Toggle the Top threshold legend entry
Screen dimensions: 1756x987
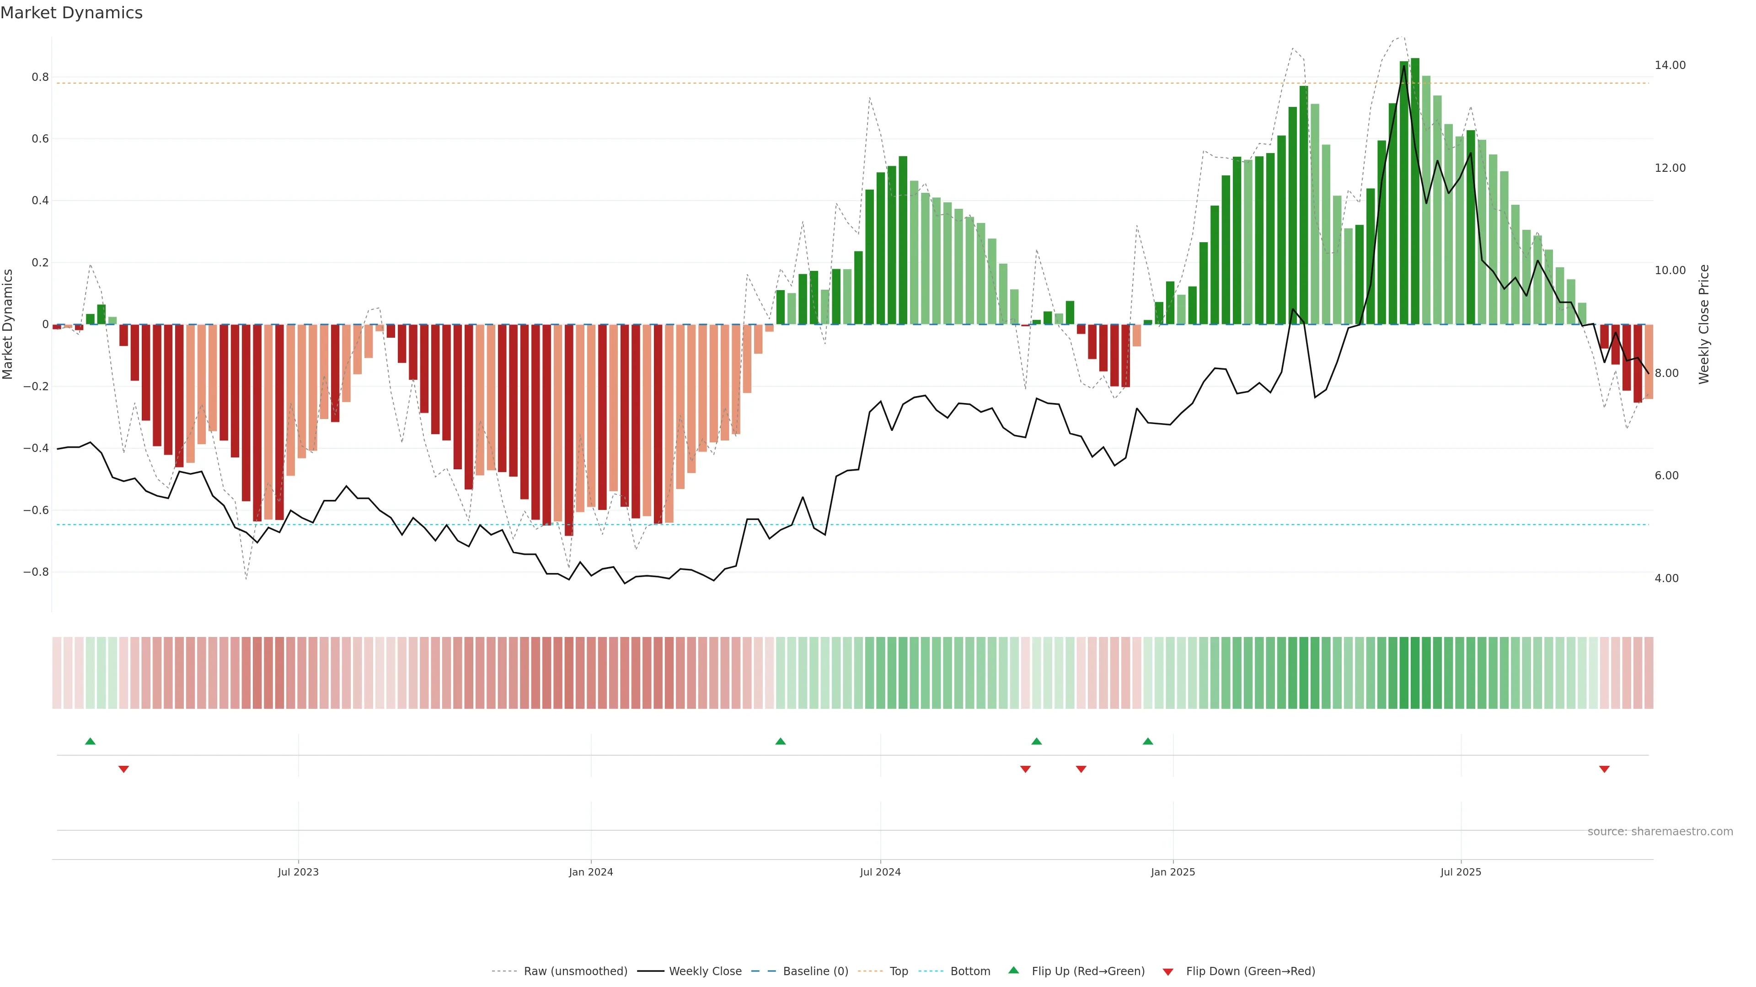(x=899, y=971)
